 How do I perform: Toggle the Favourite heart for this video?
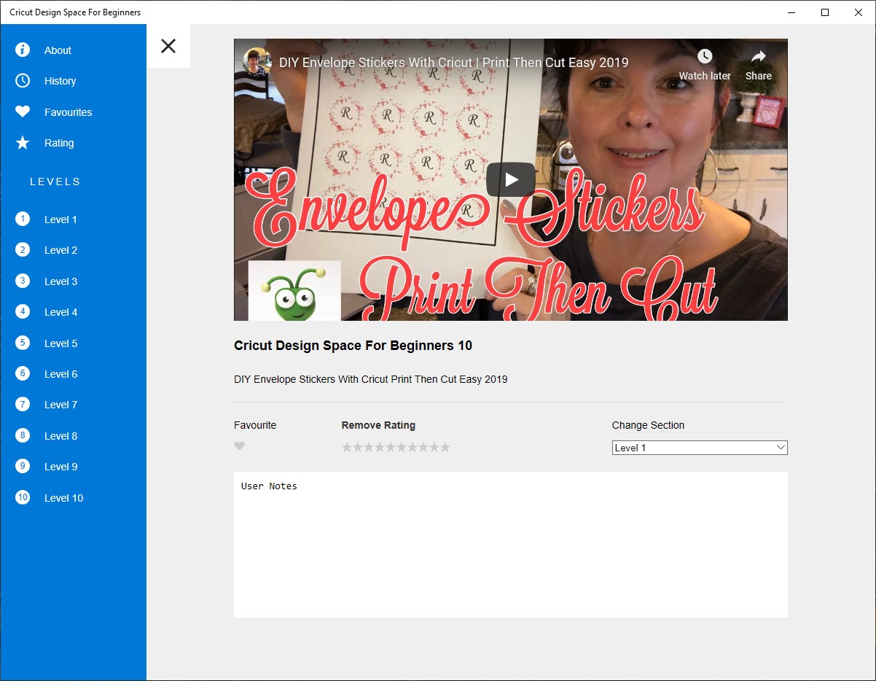click(240, 446)
